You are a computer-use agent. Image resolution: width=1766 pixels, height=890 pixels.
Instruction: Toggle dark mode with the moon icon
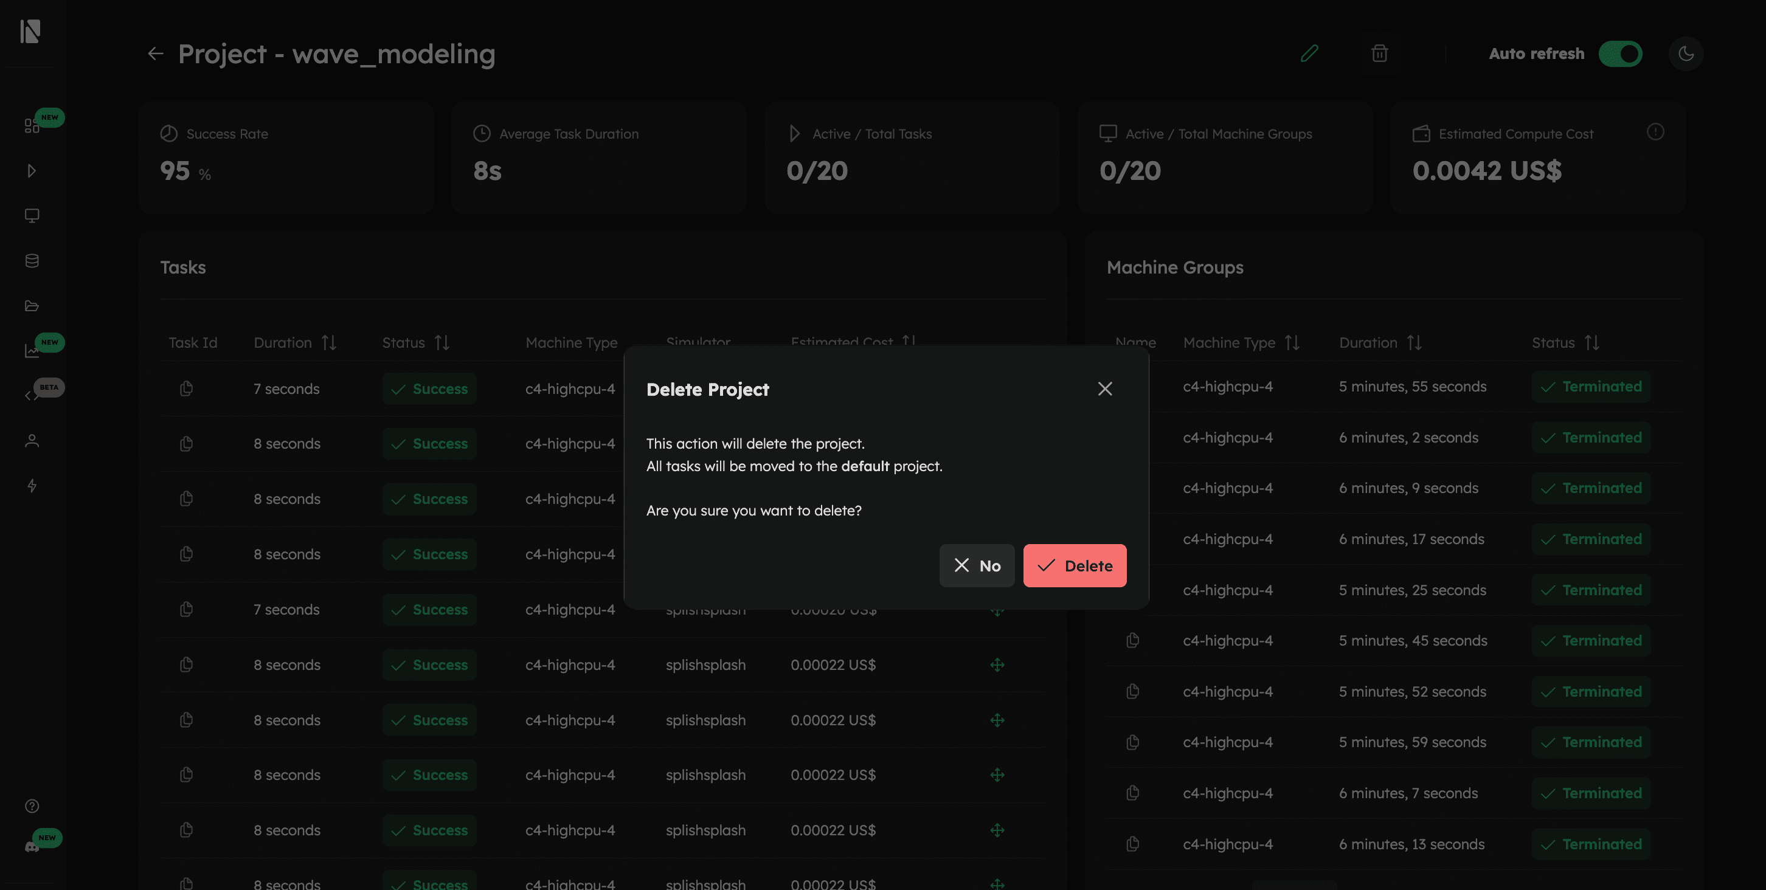(x=1685, y=53)
